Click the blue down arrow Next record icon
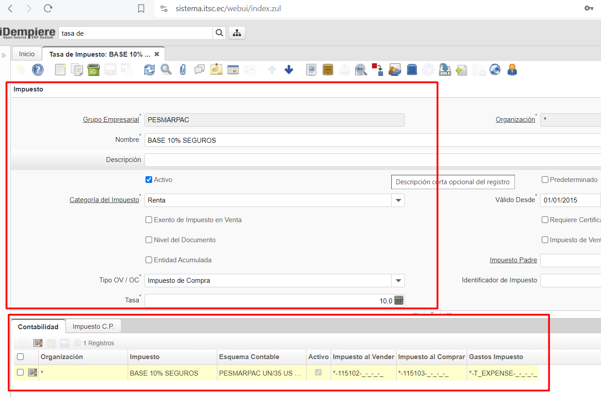Viewport: 601px width, 397px height. pyautogui.click(x=289, y=70)
